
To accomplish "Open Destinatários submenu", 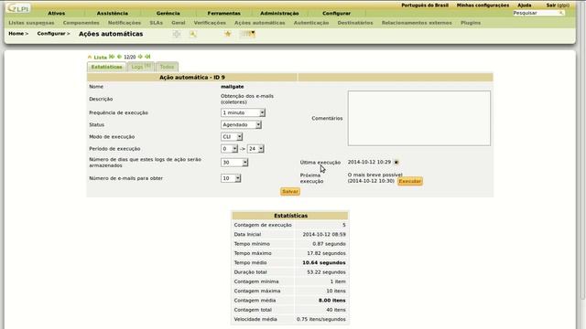I will click(355, 23).
